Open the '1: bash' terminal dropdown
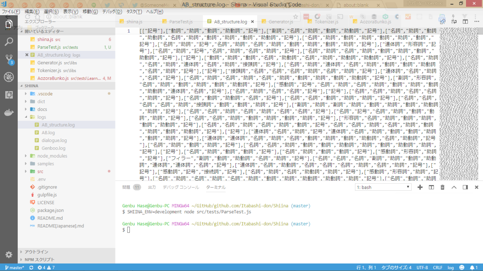Screen dimensions: 483x271 (x=383, y=187)
